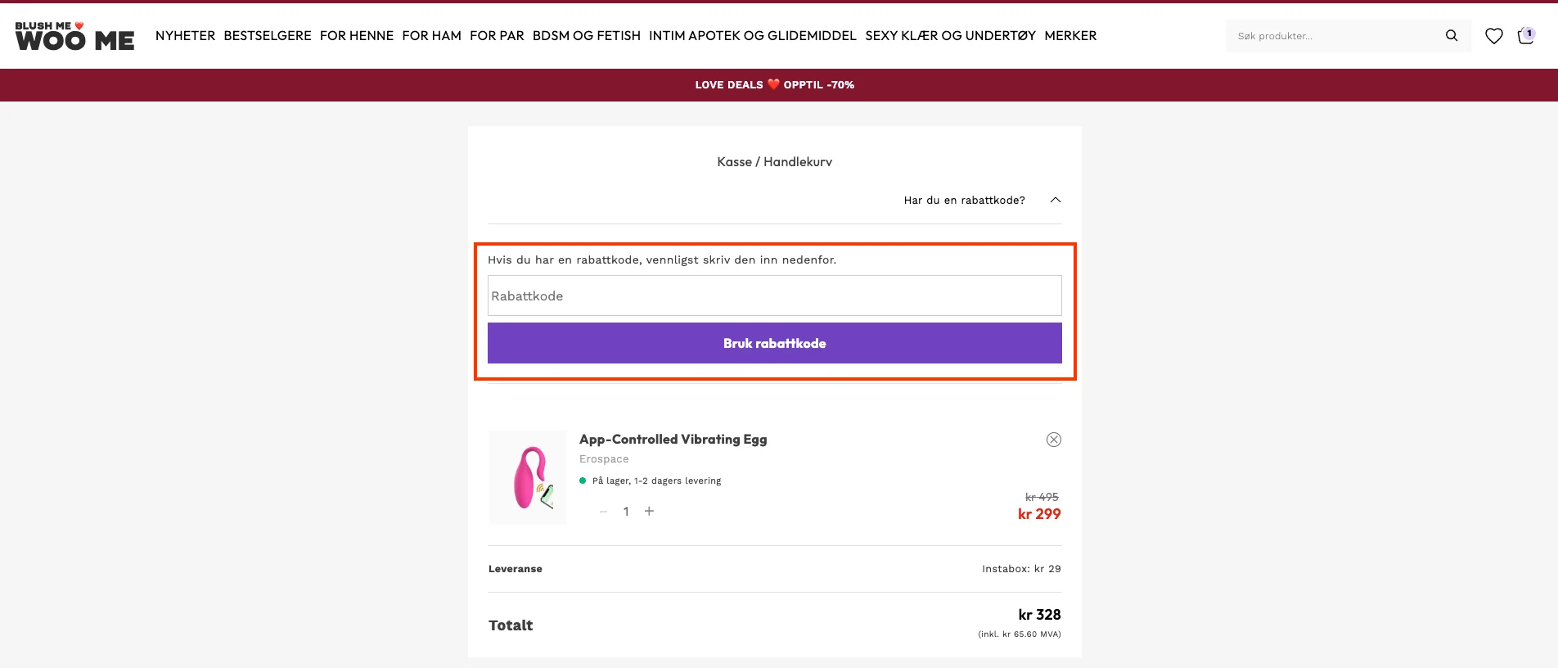Viewport: 1558px width, 668px height.
Task: Open the wishlist heart icon
Action: click(x=1494, y=36)
